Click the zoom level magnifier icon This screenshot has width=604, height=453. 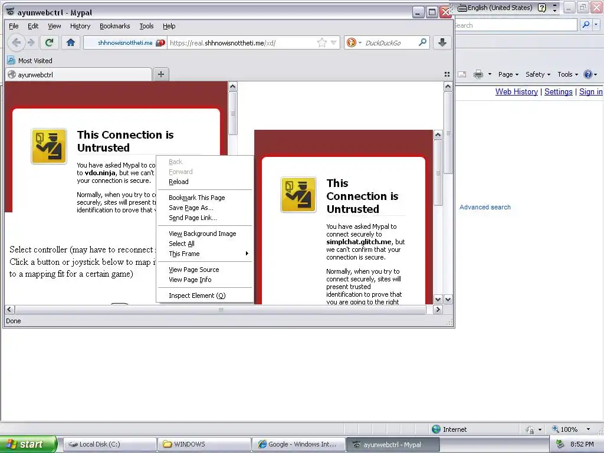(556, 429)
